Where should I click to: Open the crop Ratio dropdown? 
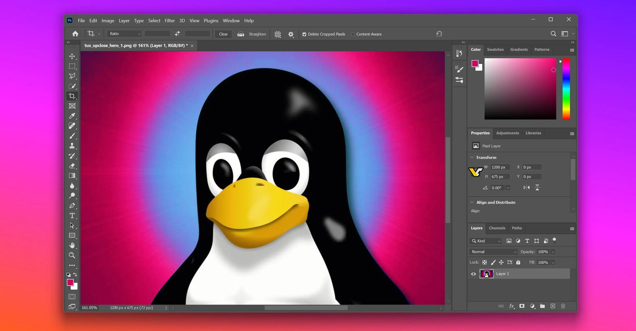pyautogui.click(x=125, y=33)
